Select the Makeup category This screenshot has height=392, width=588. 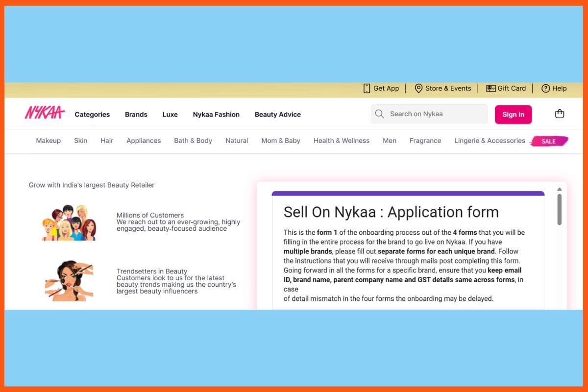(49, 141)
